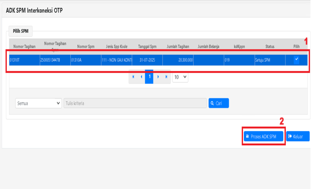Click the 01310T Nomor Tagihan cell
This screenshot has width=313, height=189.
[24, 60]
